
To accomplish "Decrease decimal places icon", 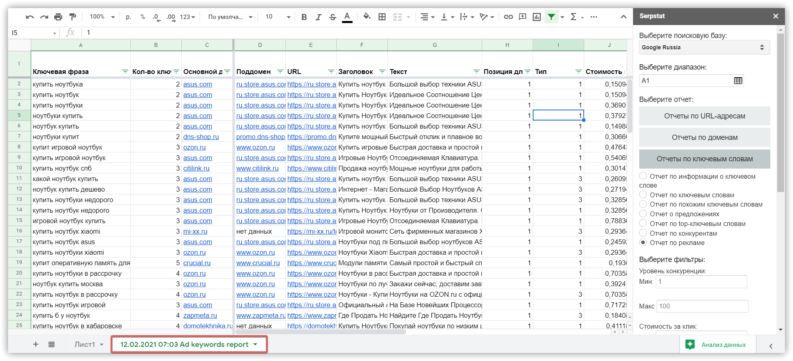I will pos(156,17).
